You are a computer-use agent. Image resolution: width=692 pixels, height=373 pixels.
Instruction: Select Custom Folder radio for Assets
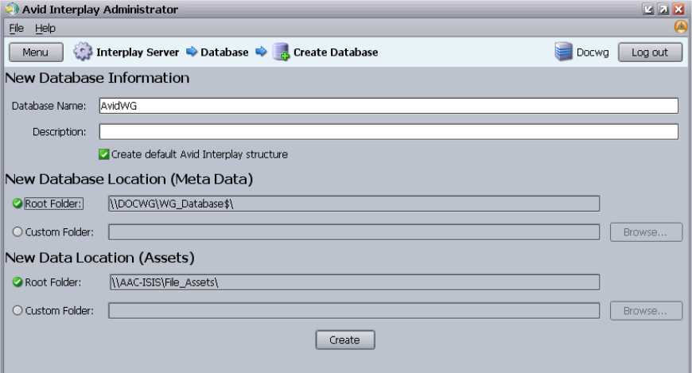click(x=17, y=309)
